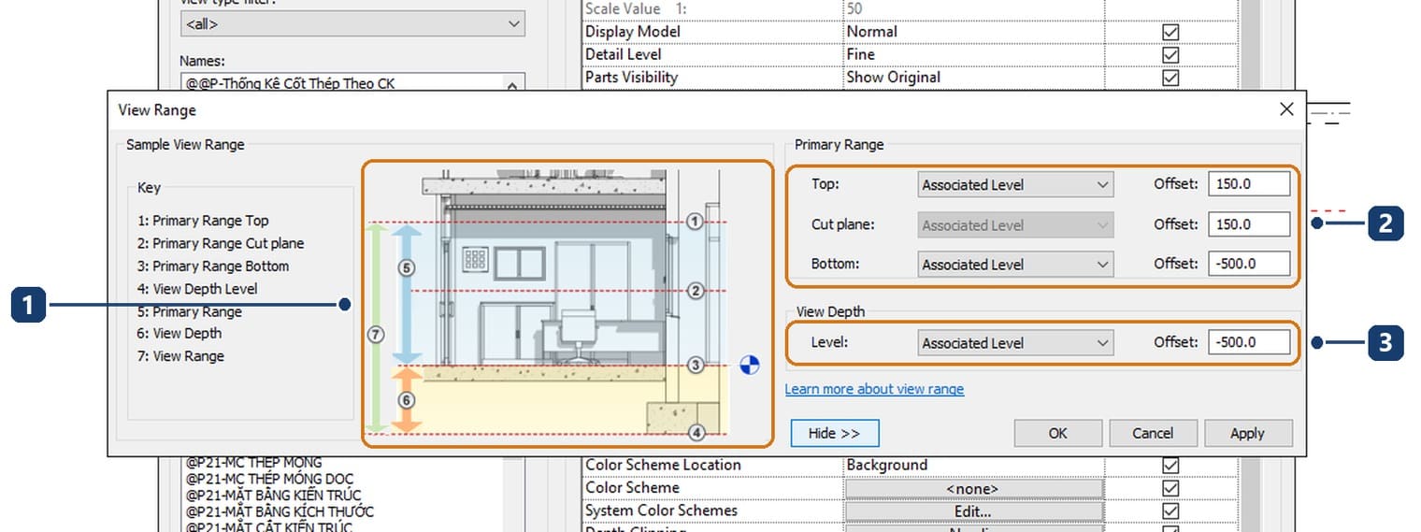Open the Bottom level dropdown
Image resolution: width=1421 pixels, height=532 pixels.
point(1015,265)
